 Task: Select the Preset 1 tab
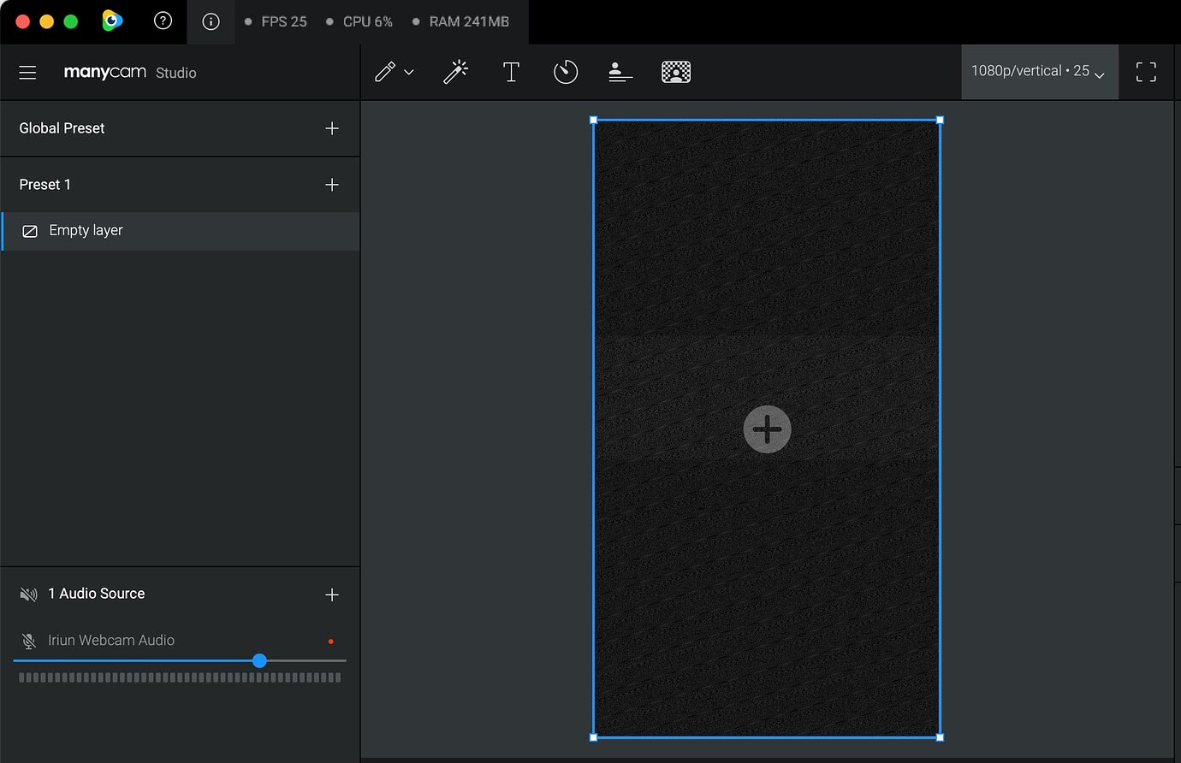point(45,184)
